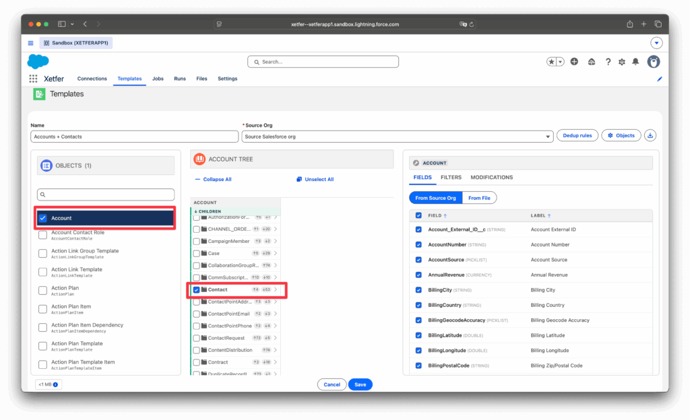Go back with Safari back arrow
This screenshot has height=420, width=690.
(86, 24)
